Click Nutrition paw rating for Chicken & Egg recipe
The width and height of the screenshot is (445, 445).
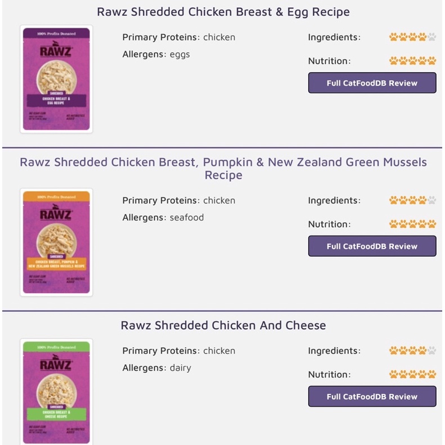tap(412, 61)
